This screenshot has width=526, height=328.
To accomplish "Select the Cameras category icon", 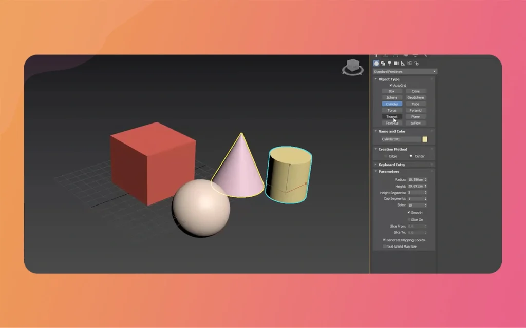I will 396,63.
